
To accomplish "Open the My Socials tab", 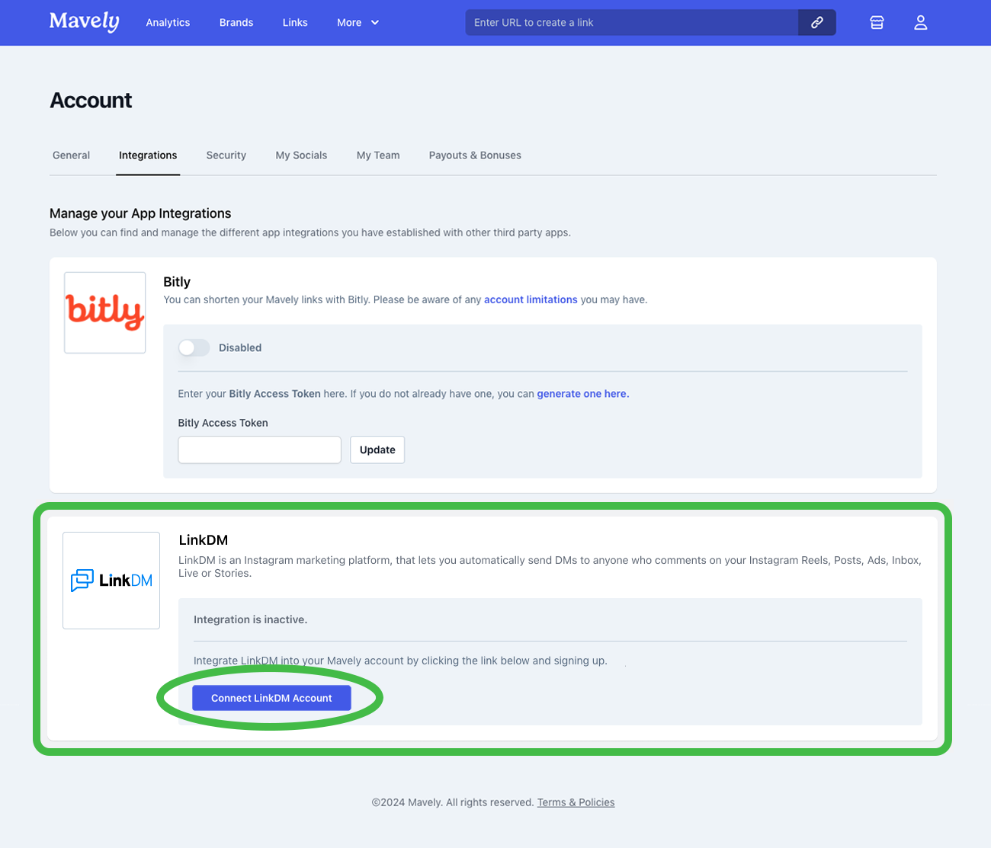I will click(x=301, y=155).
